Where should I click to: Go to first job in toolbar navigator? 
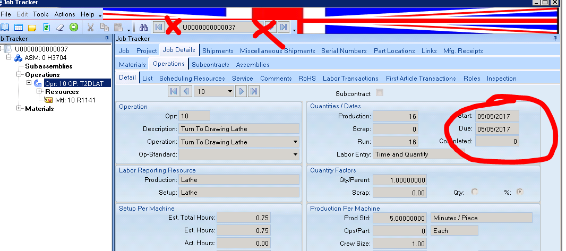[x=158, y=27]
